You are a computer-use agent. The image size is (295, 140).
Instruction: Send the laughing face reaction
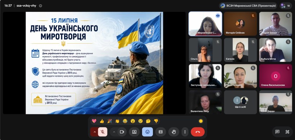tap(125, 121)
